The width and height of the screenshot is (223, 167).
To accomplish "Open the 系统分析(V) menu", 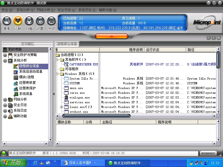I will click(x=25, y=10).
